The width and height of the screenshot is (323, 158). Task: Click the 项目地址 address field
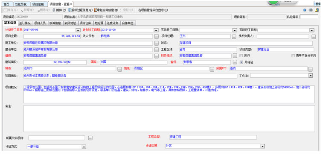(x=130, y=76)
